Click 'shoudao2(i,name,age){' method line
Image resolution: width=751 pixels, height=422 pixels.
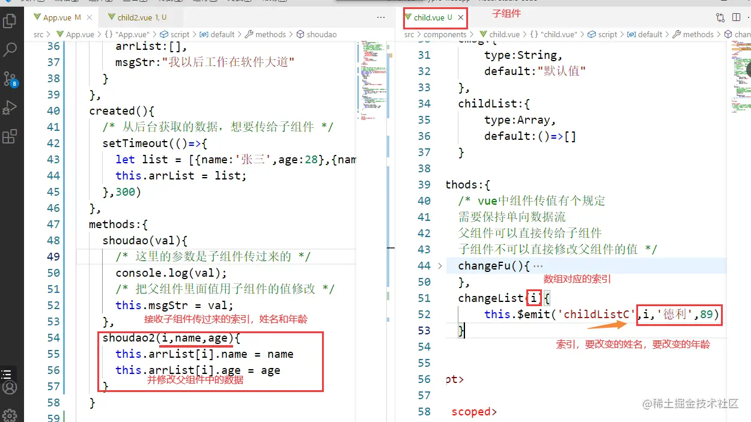(171, 337)
